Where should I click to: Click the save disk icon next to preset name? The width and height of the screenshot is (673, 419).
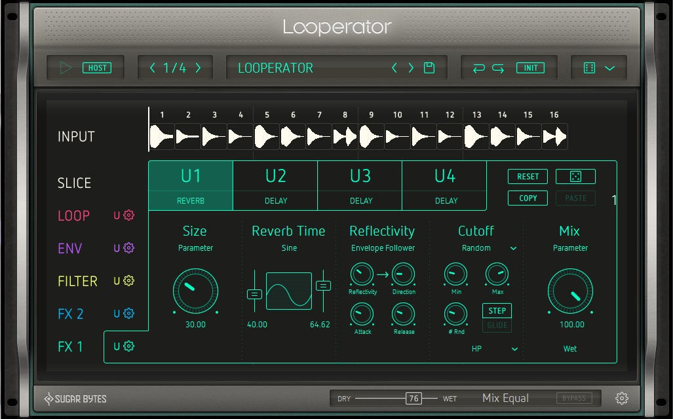tap(430, 67)
